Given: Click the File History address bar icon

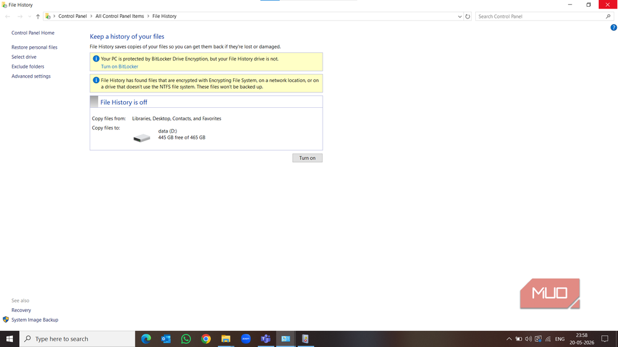Looking at the screenshot, I should [x=48, y=17].
